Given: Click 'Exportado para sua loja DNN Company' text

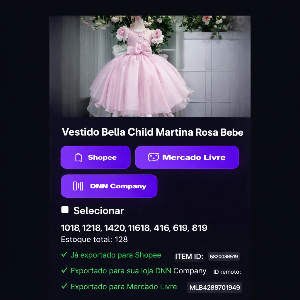Looking at the screenshot, I should pyautogui.click(x=139, y=271).
